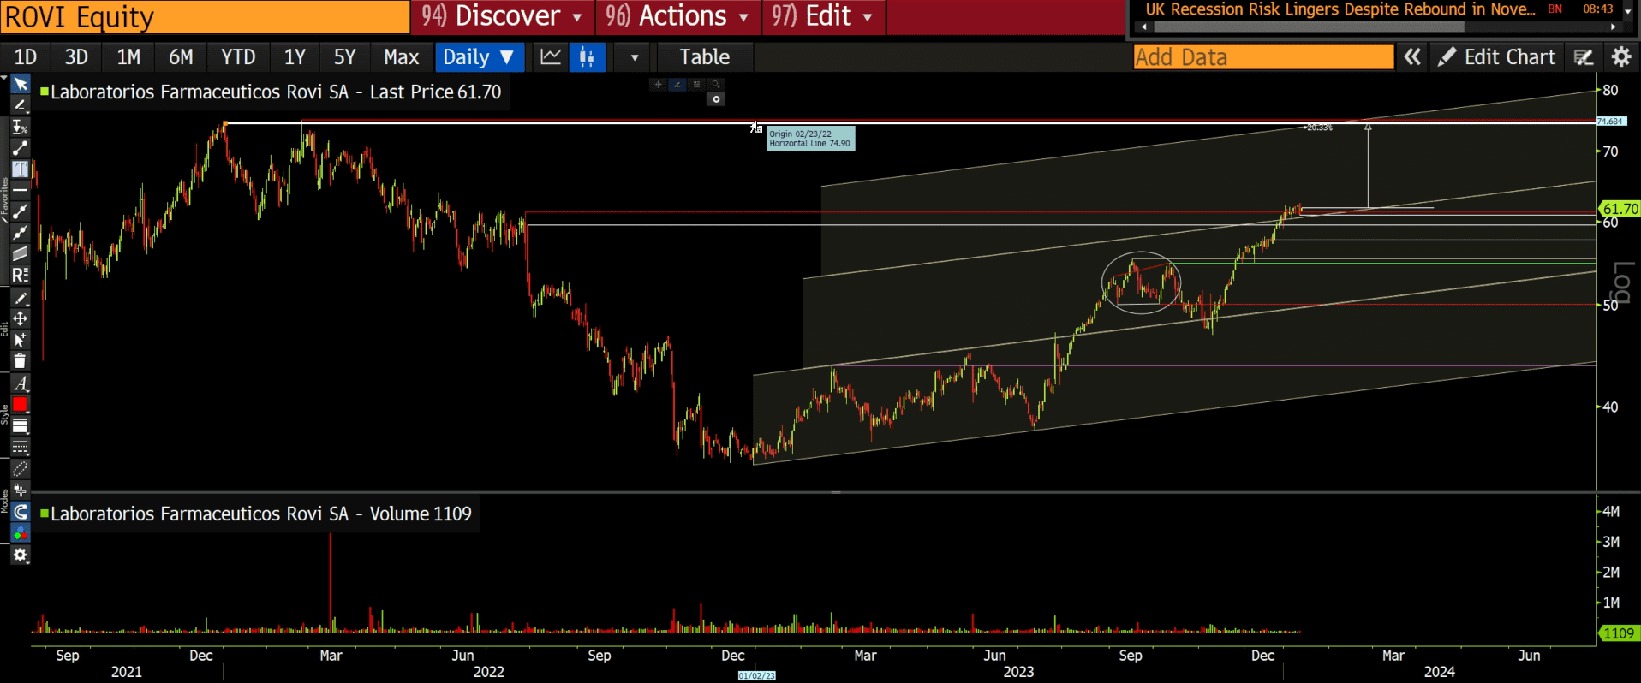Select the Max time range
This screenshot has height=683, width=1641.
[401, 57]
